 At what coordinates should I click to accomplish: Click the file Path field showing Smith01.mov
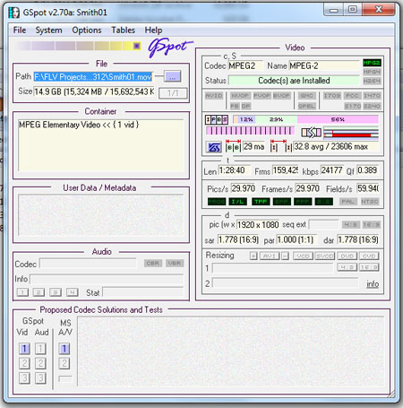tap(93, 77)
